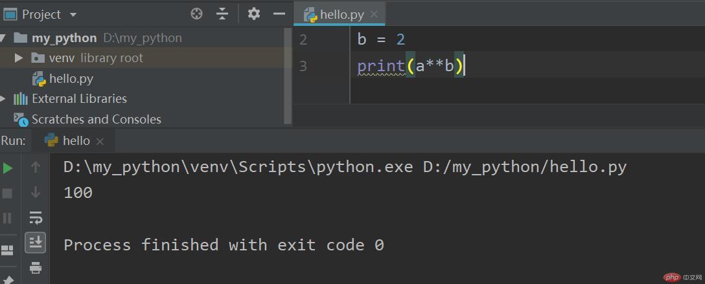Click the pause output button
This screenshot has height=284, width=705.
[x=8, y=218]
